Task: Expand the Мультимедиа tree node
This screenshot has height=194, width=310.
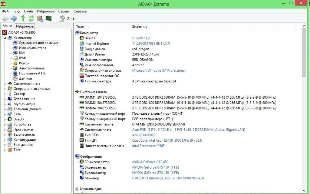Action: [5, 104]
